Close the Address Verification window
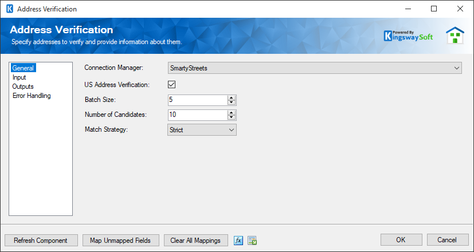Viewport: 474px width, 252px height. [460, 9]
